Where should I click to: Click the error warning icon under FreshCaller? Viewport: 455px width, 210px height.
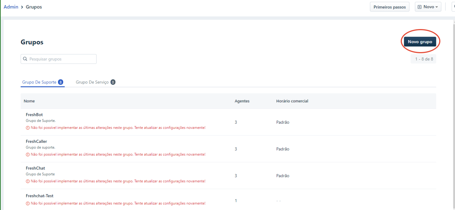[x=28, y=154]
